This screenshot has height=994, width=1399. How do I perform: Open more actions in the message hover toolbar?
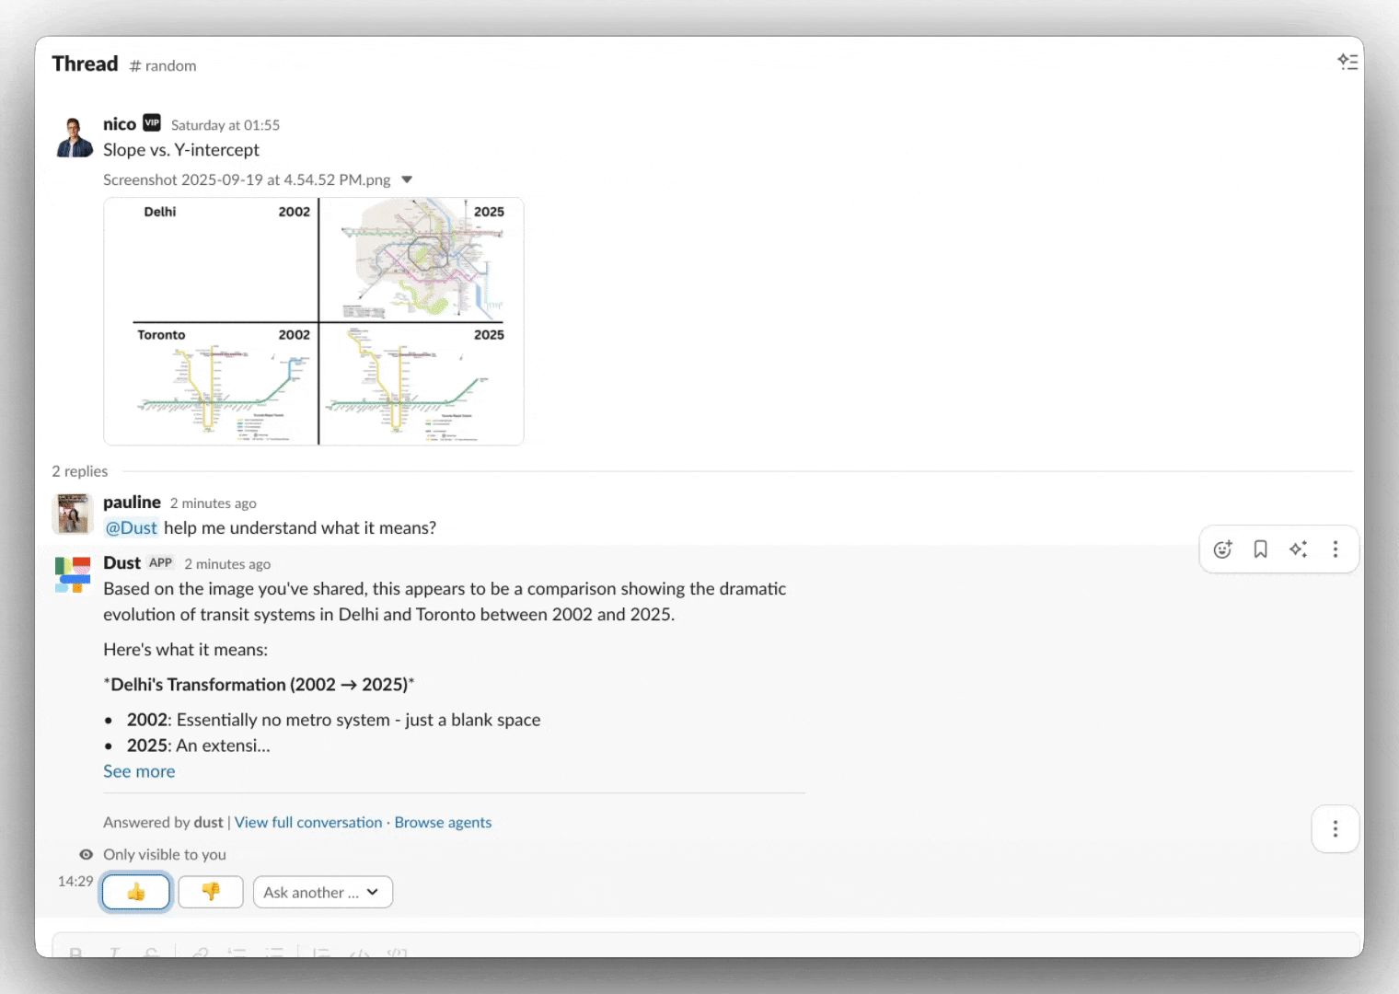[1335, 549]
